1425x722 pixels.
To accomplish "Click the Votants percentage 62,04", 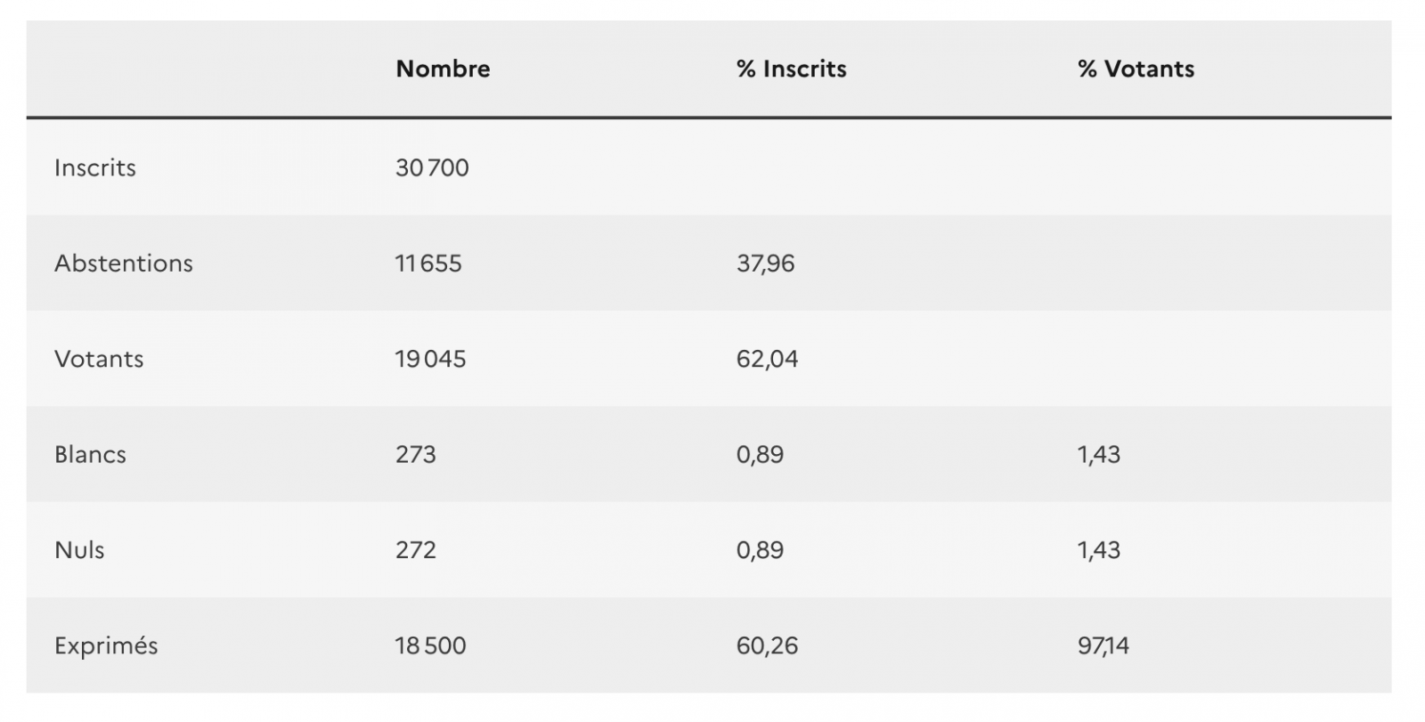I will click(x=767, y=360).
